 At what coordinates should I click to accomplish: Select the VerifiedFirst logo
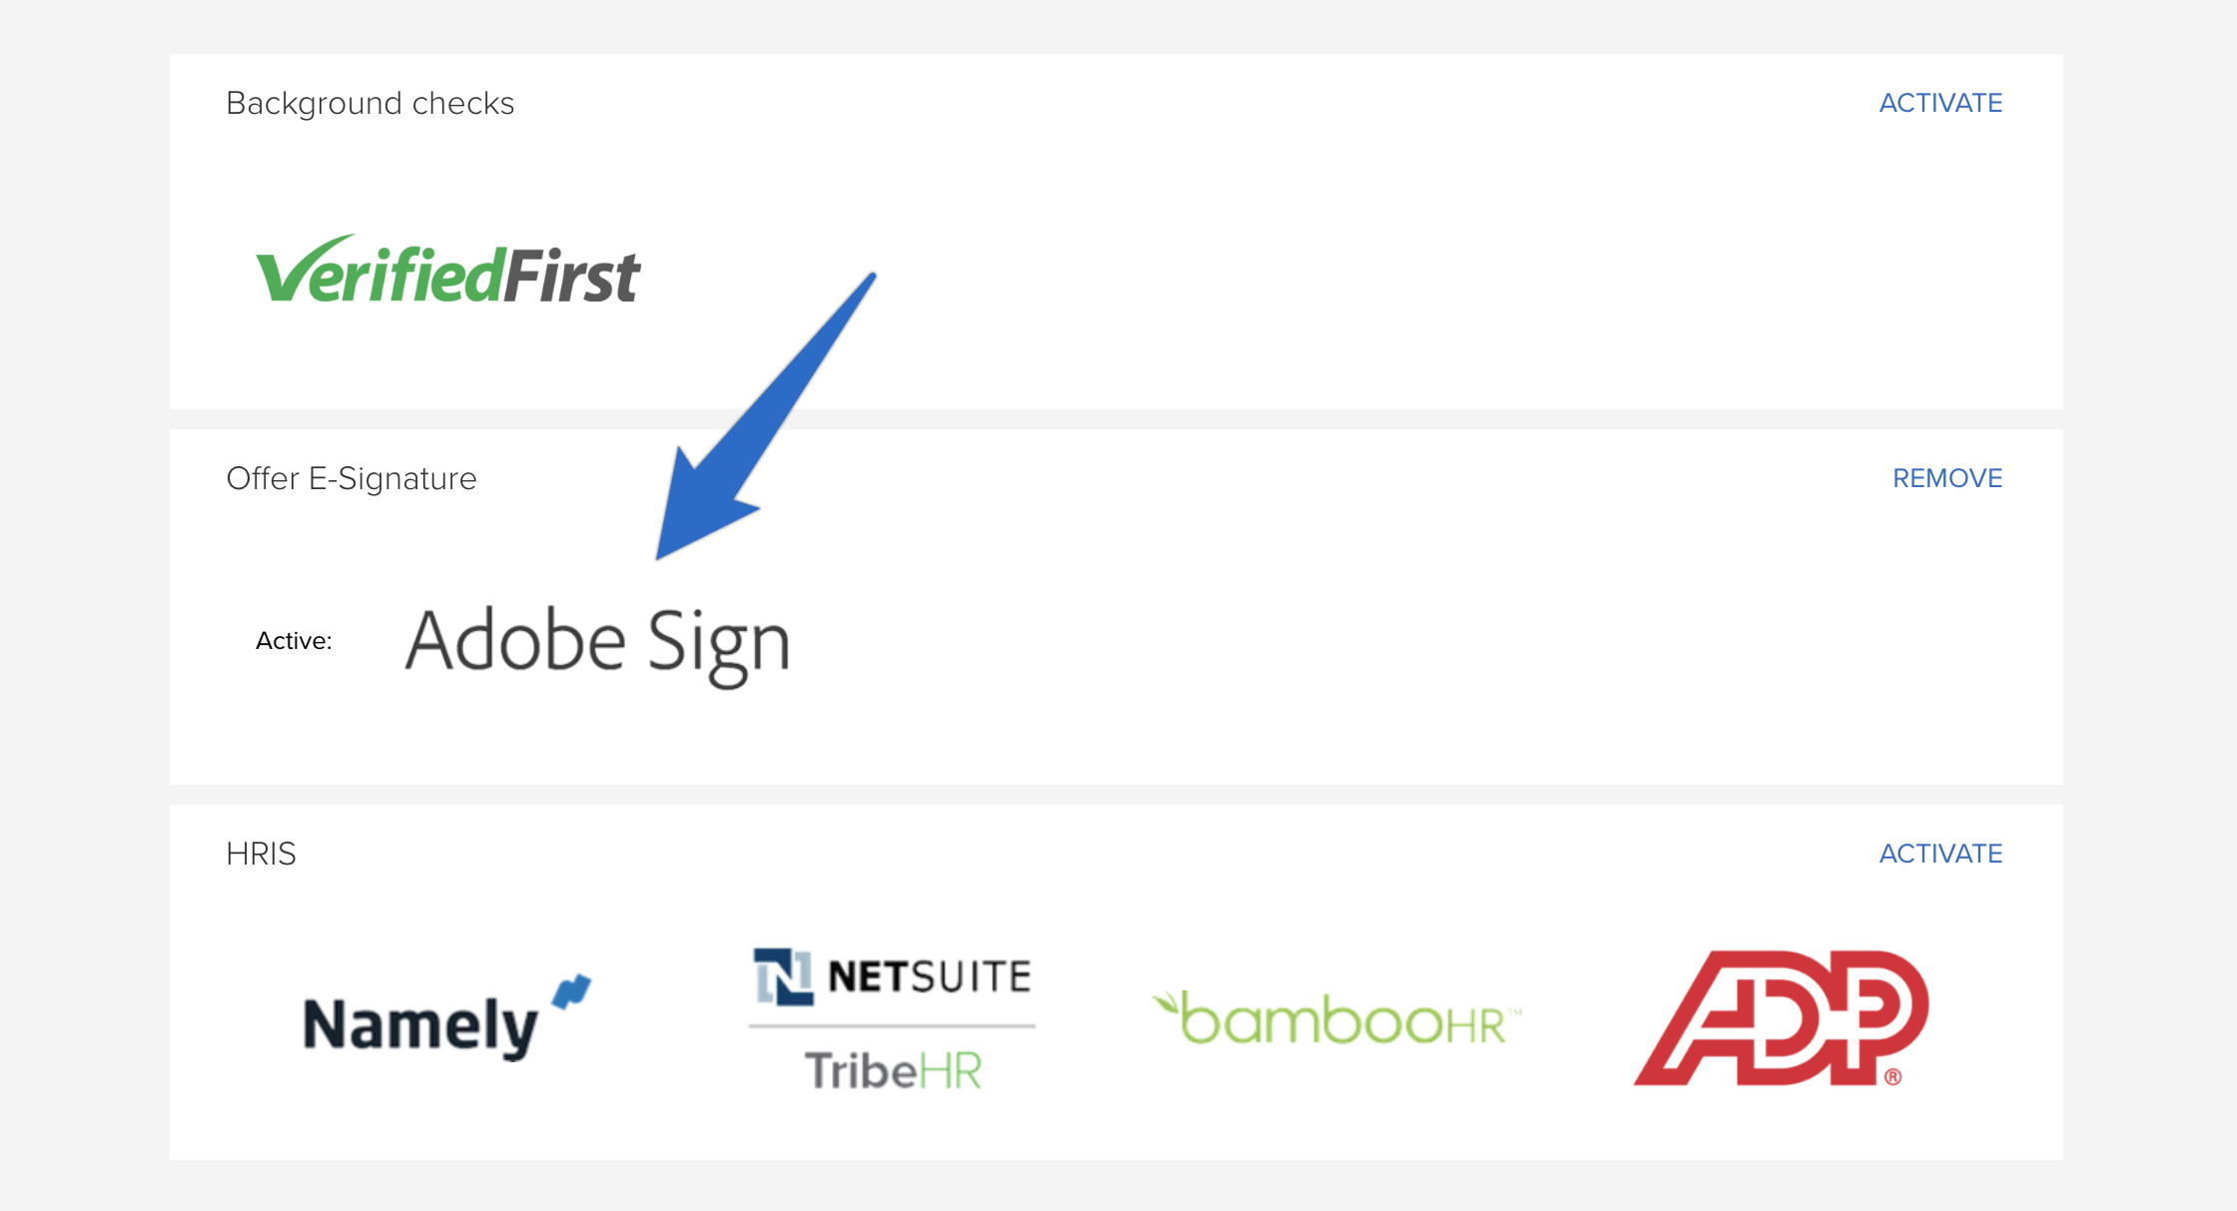click(x=447, y=270)
